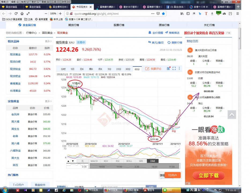Close the 今日现货黄金 tab
This screenshot has height=193, width=251.
click(x=91, y=7)
